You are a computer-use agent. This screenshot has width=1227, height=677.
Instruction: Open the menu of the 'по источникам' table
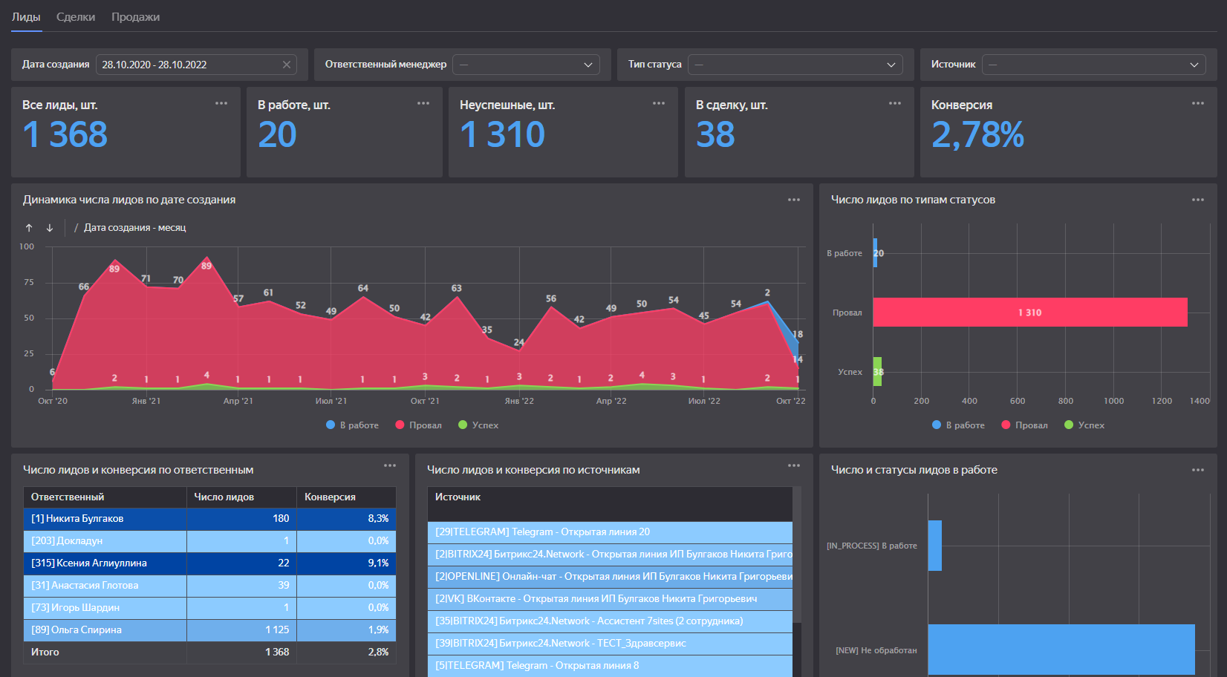click(x=793, y=465)
